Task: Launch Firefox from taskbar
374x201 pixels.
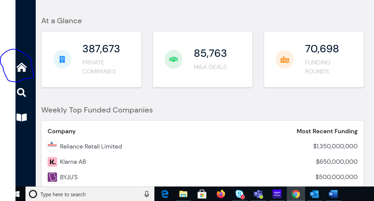Action: tap(221, 194)
